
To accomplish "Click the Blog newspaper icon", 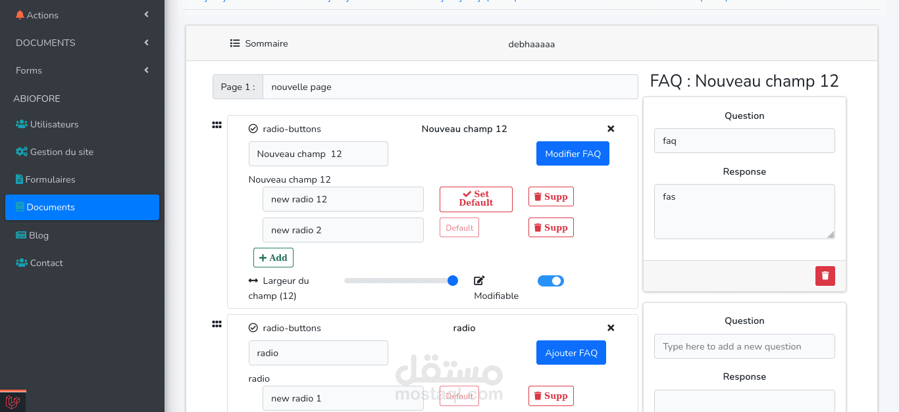I will coord(22,235).
